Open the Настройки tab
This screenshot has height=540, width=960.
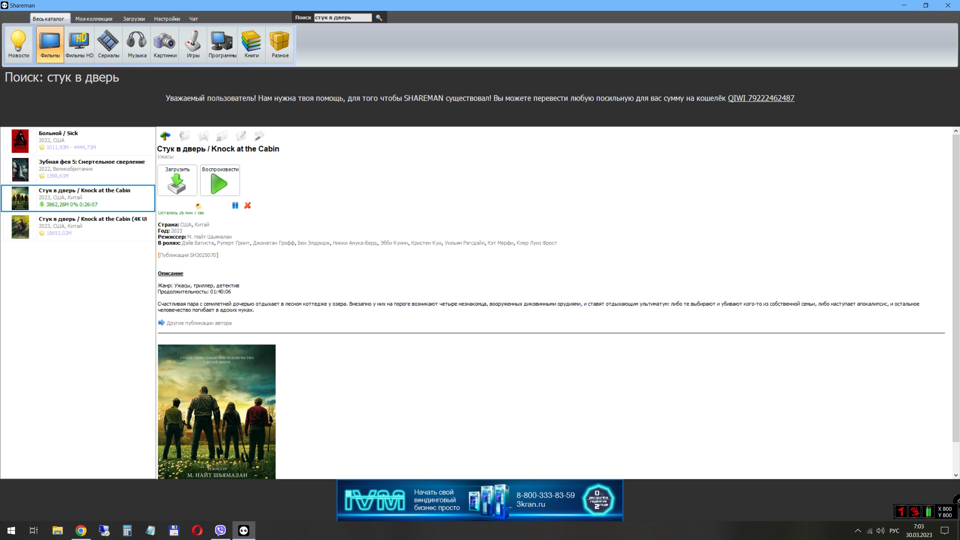[x=167, y=19]
